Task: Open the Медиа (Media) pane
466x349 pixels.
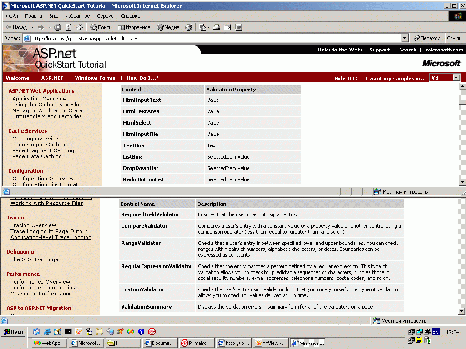Action: [x=168, y=27]
